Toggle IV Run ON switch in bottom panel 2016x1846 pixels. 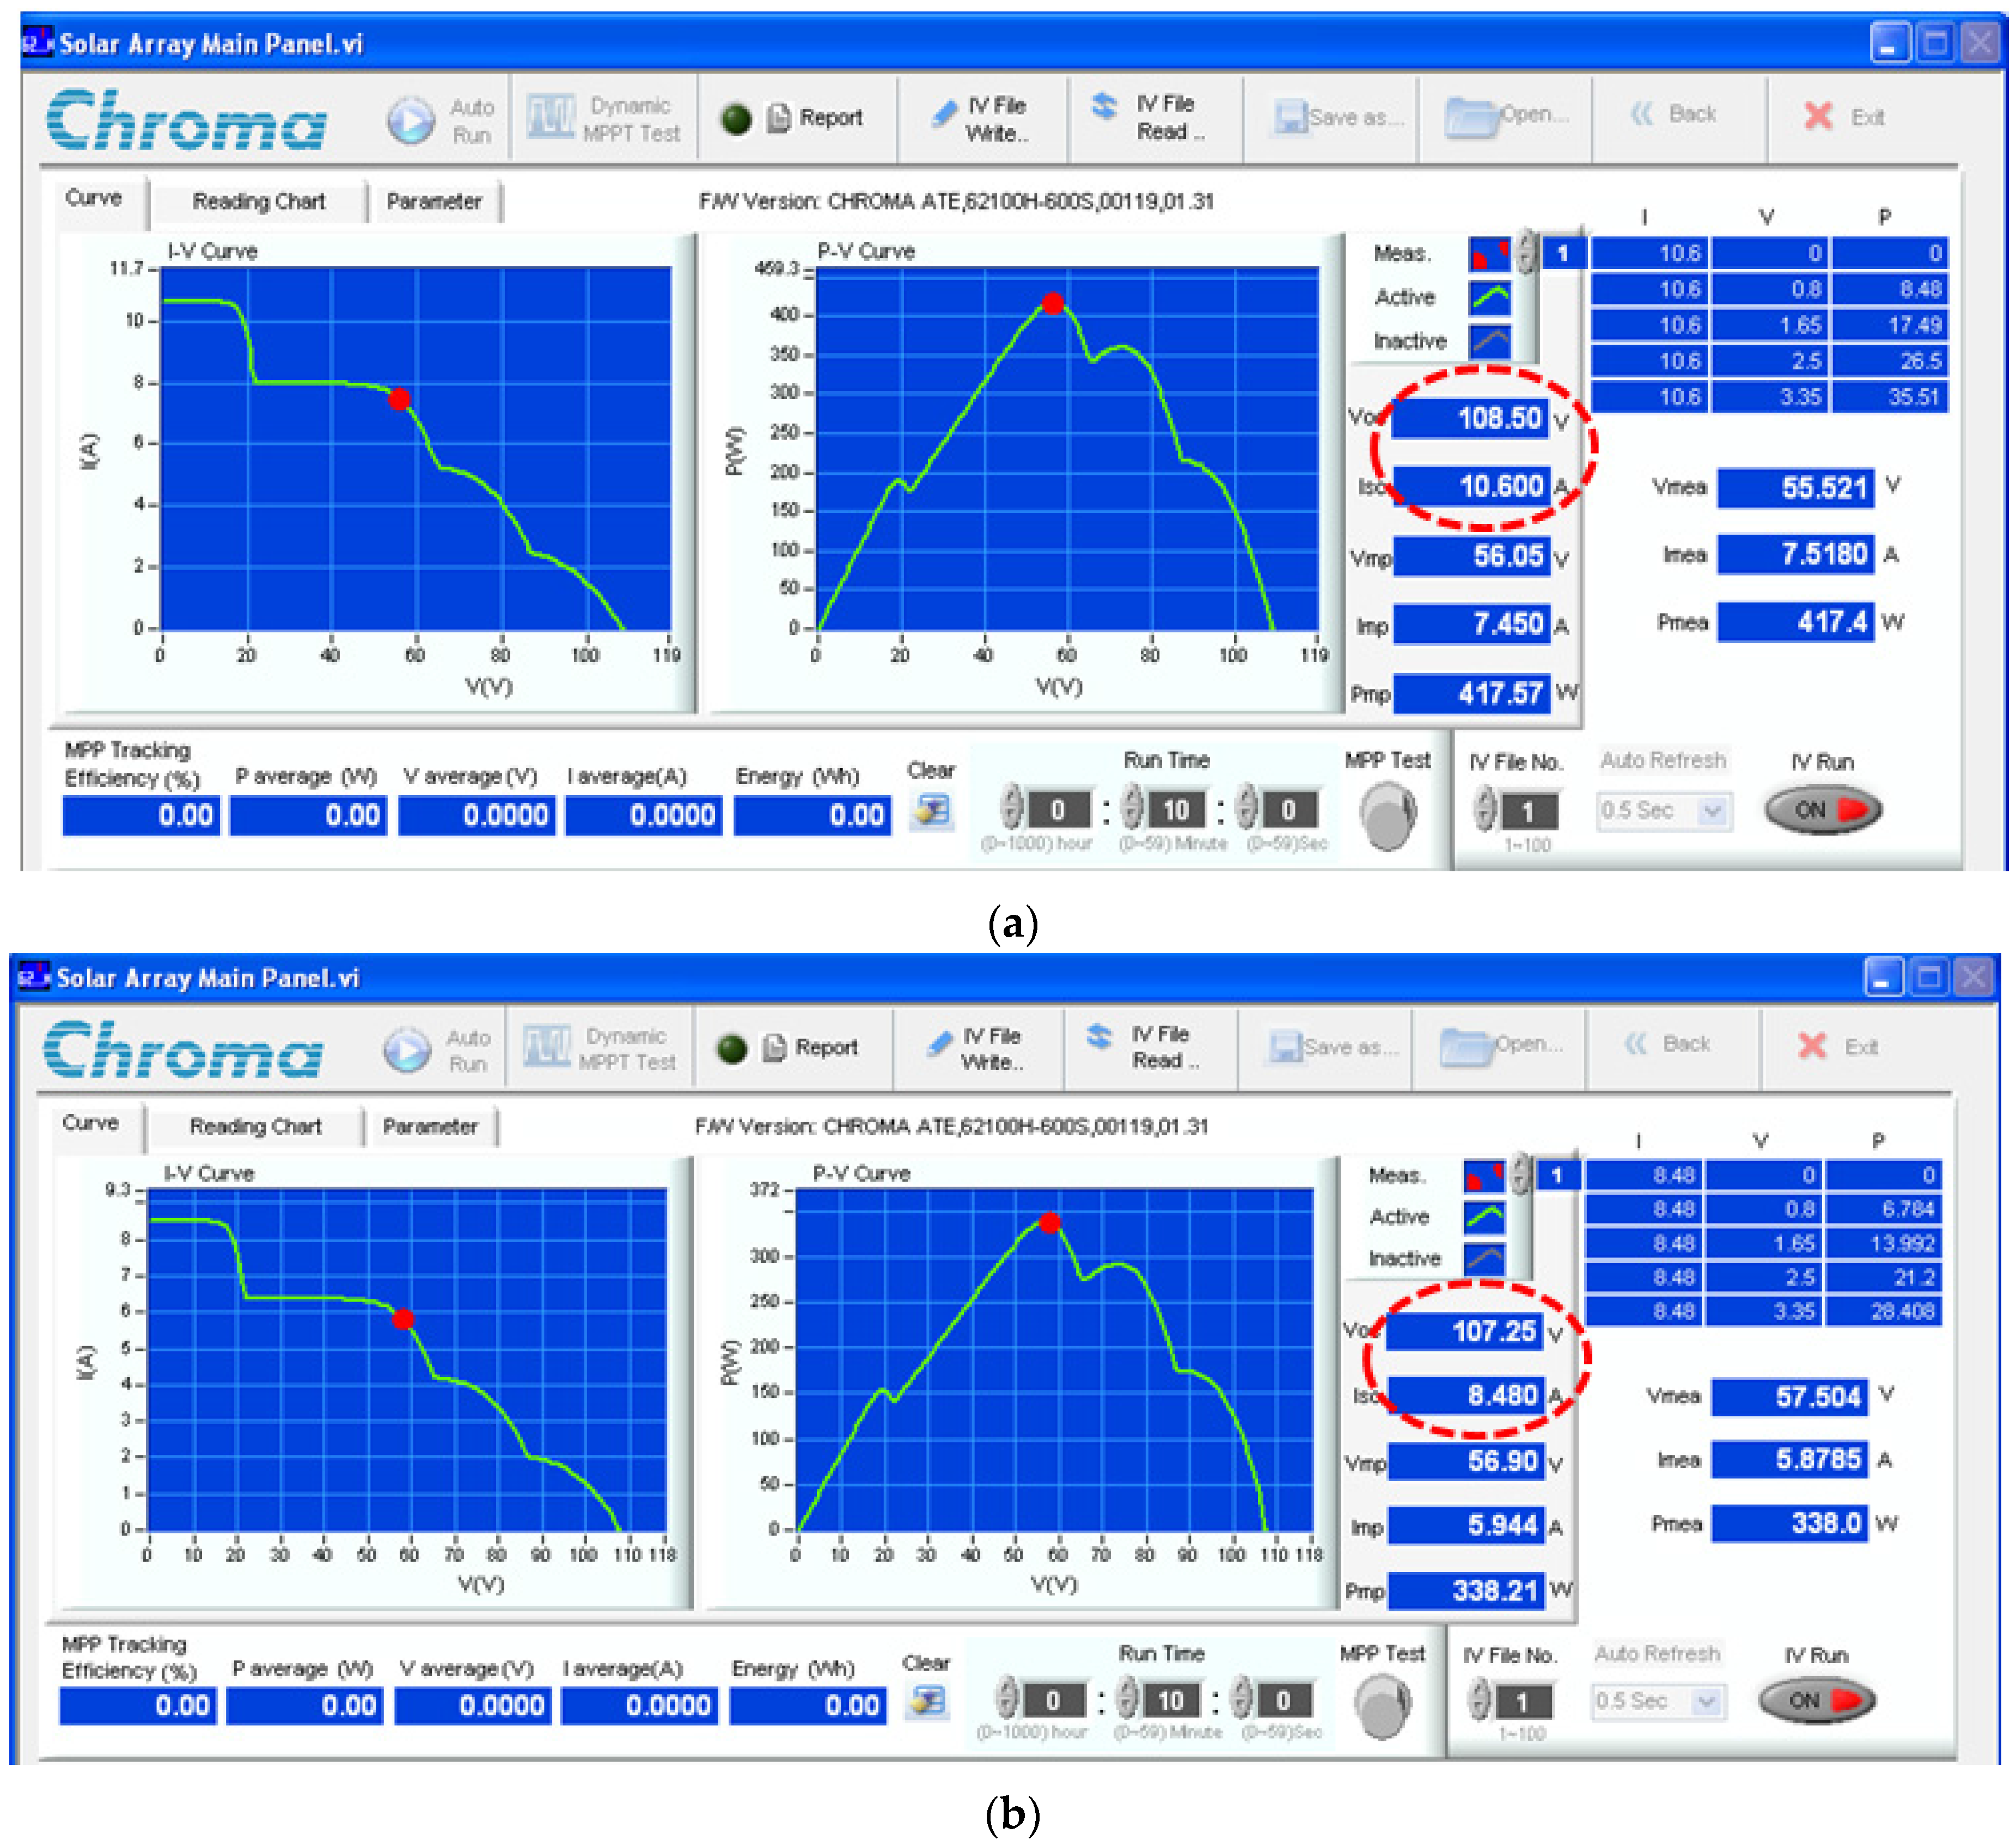point(1817,1701)
